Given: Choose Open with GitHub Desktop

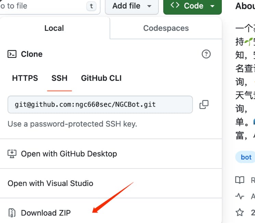Looking at the screenshot, I should click(111, 154).
